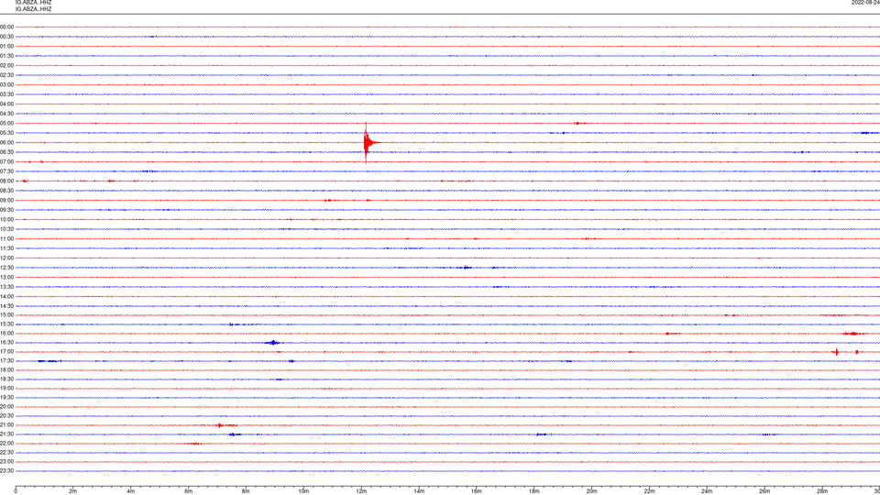Select the 01:00 time label

[6, 46]
